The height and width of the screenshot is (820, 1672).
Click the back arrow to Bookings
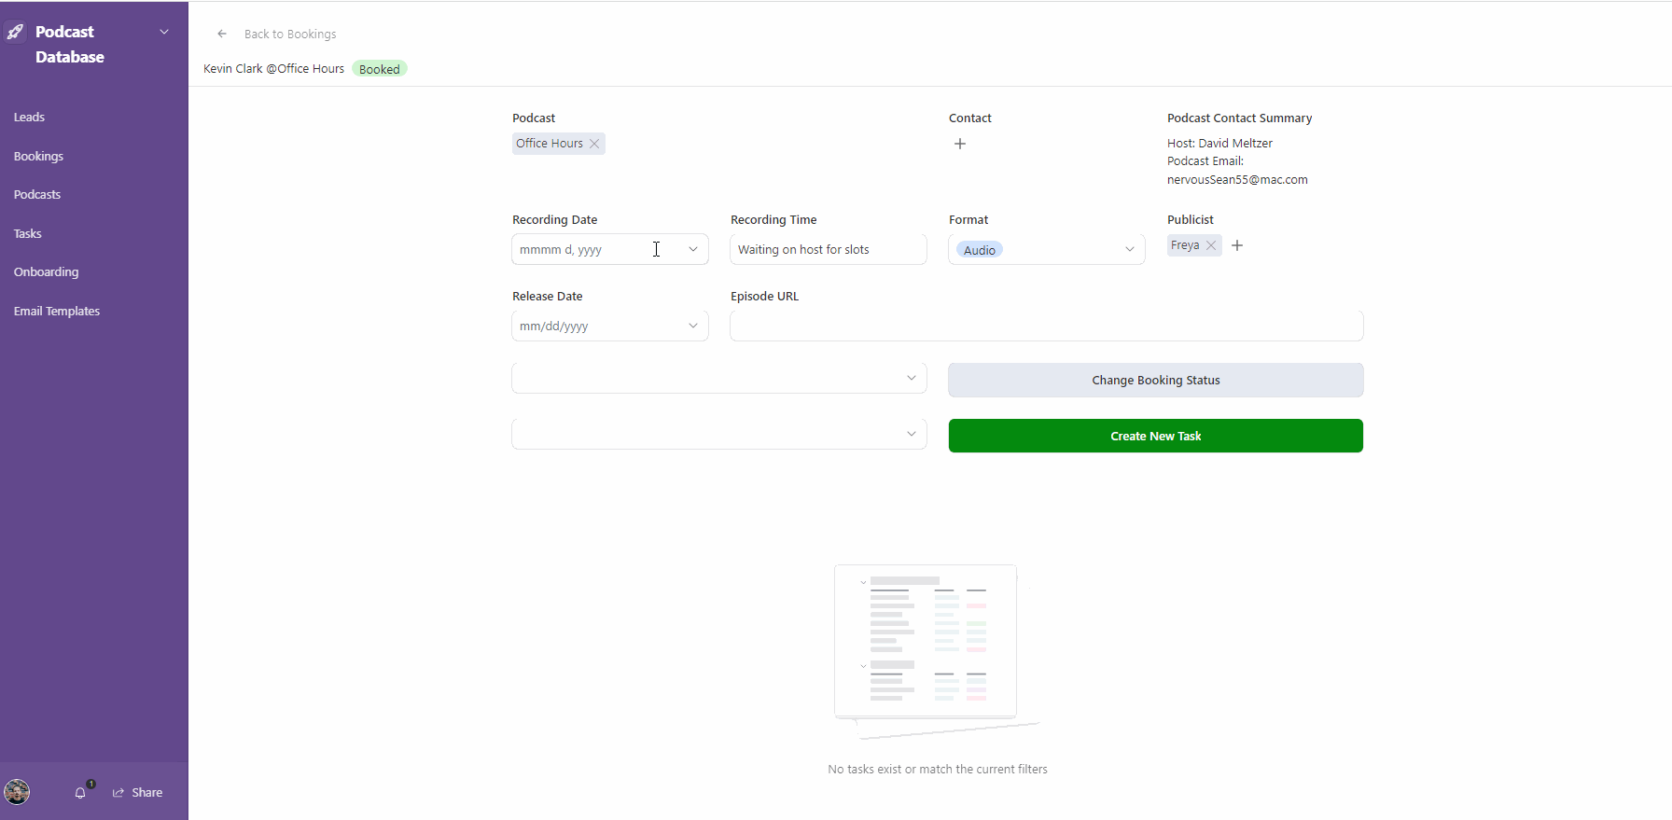pyautogui.click(x=222, y=34)
